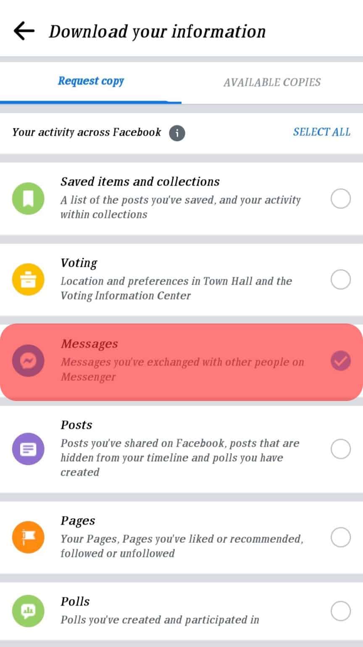The width and height of the screenshot is (363, 647).
Task: Switch to the Available Copies tab
Action: tap(272, 82)
